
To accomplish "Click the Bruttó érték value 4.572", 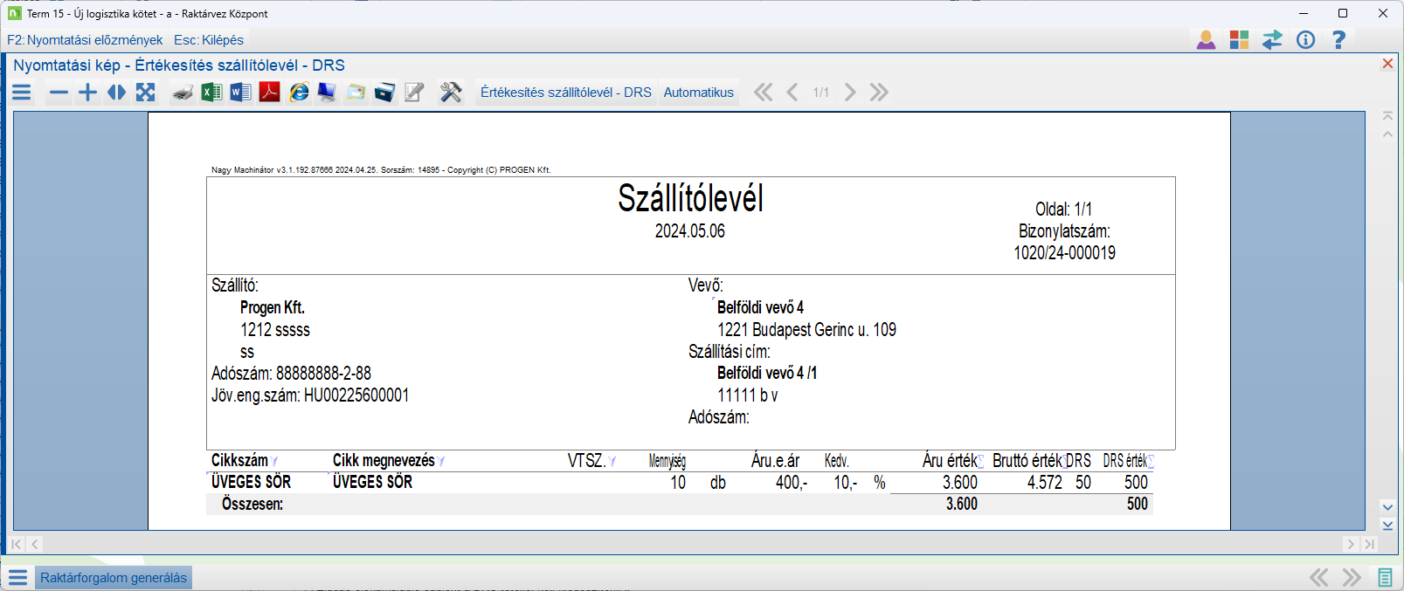I will point(1045,483).
